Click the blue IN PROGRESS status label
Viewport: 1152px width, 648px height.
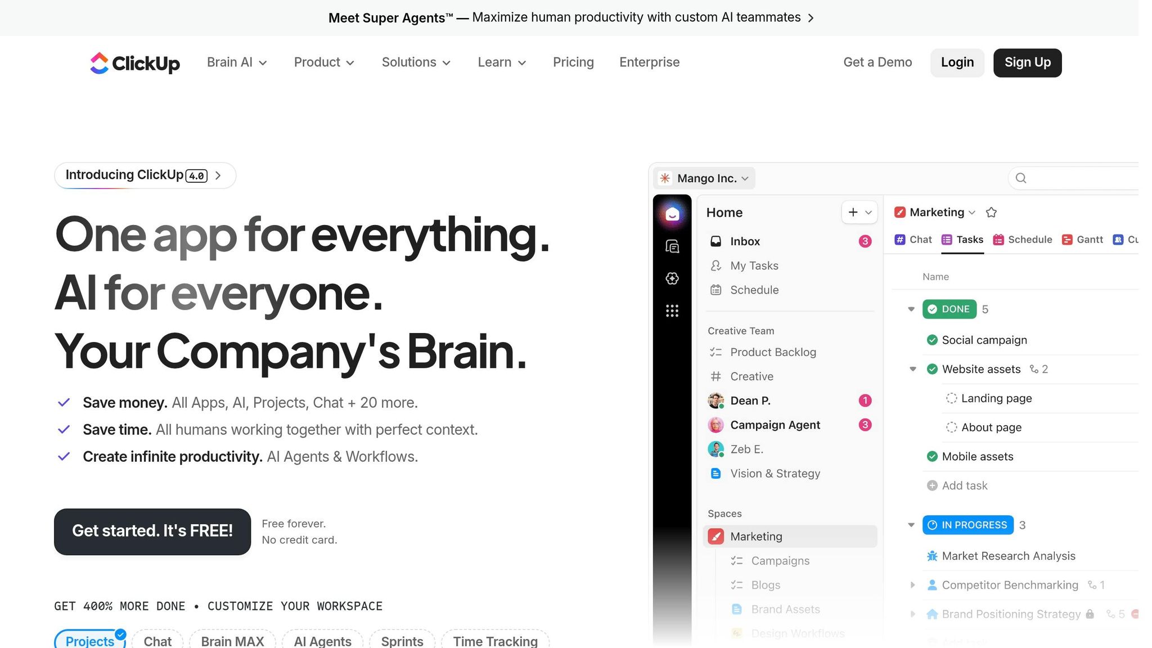click(x=968, y=525)
